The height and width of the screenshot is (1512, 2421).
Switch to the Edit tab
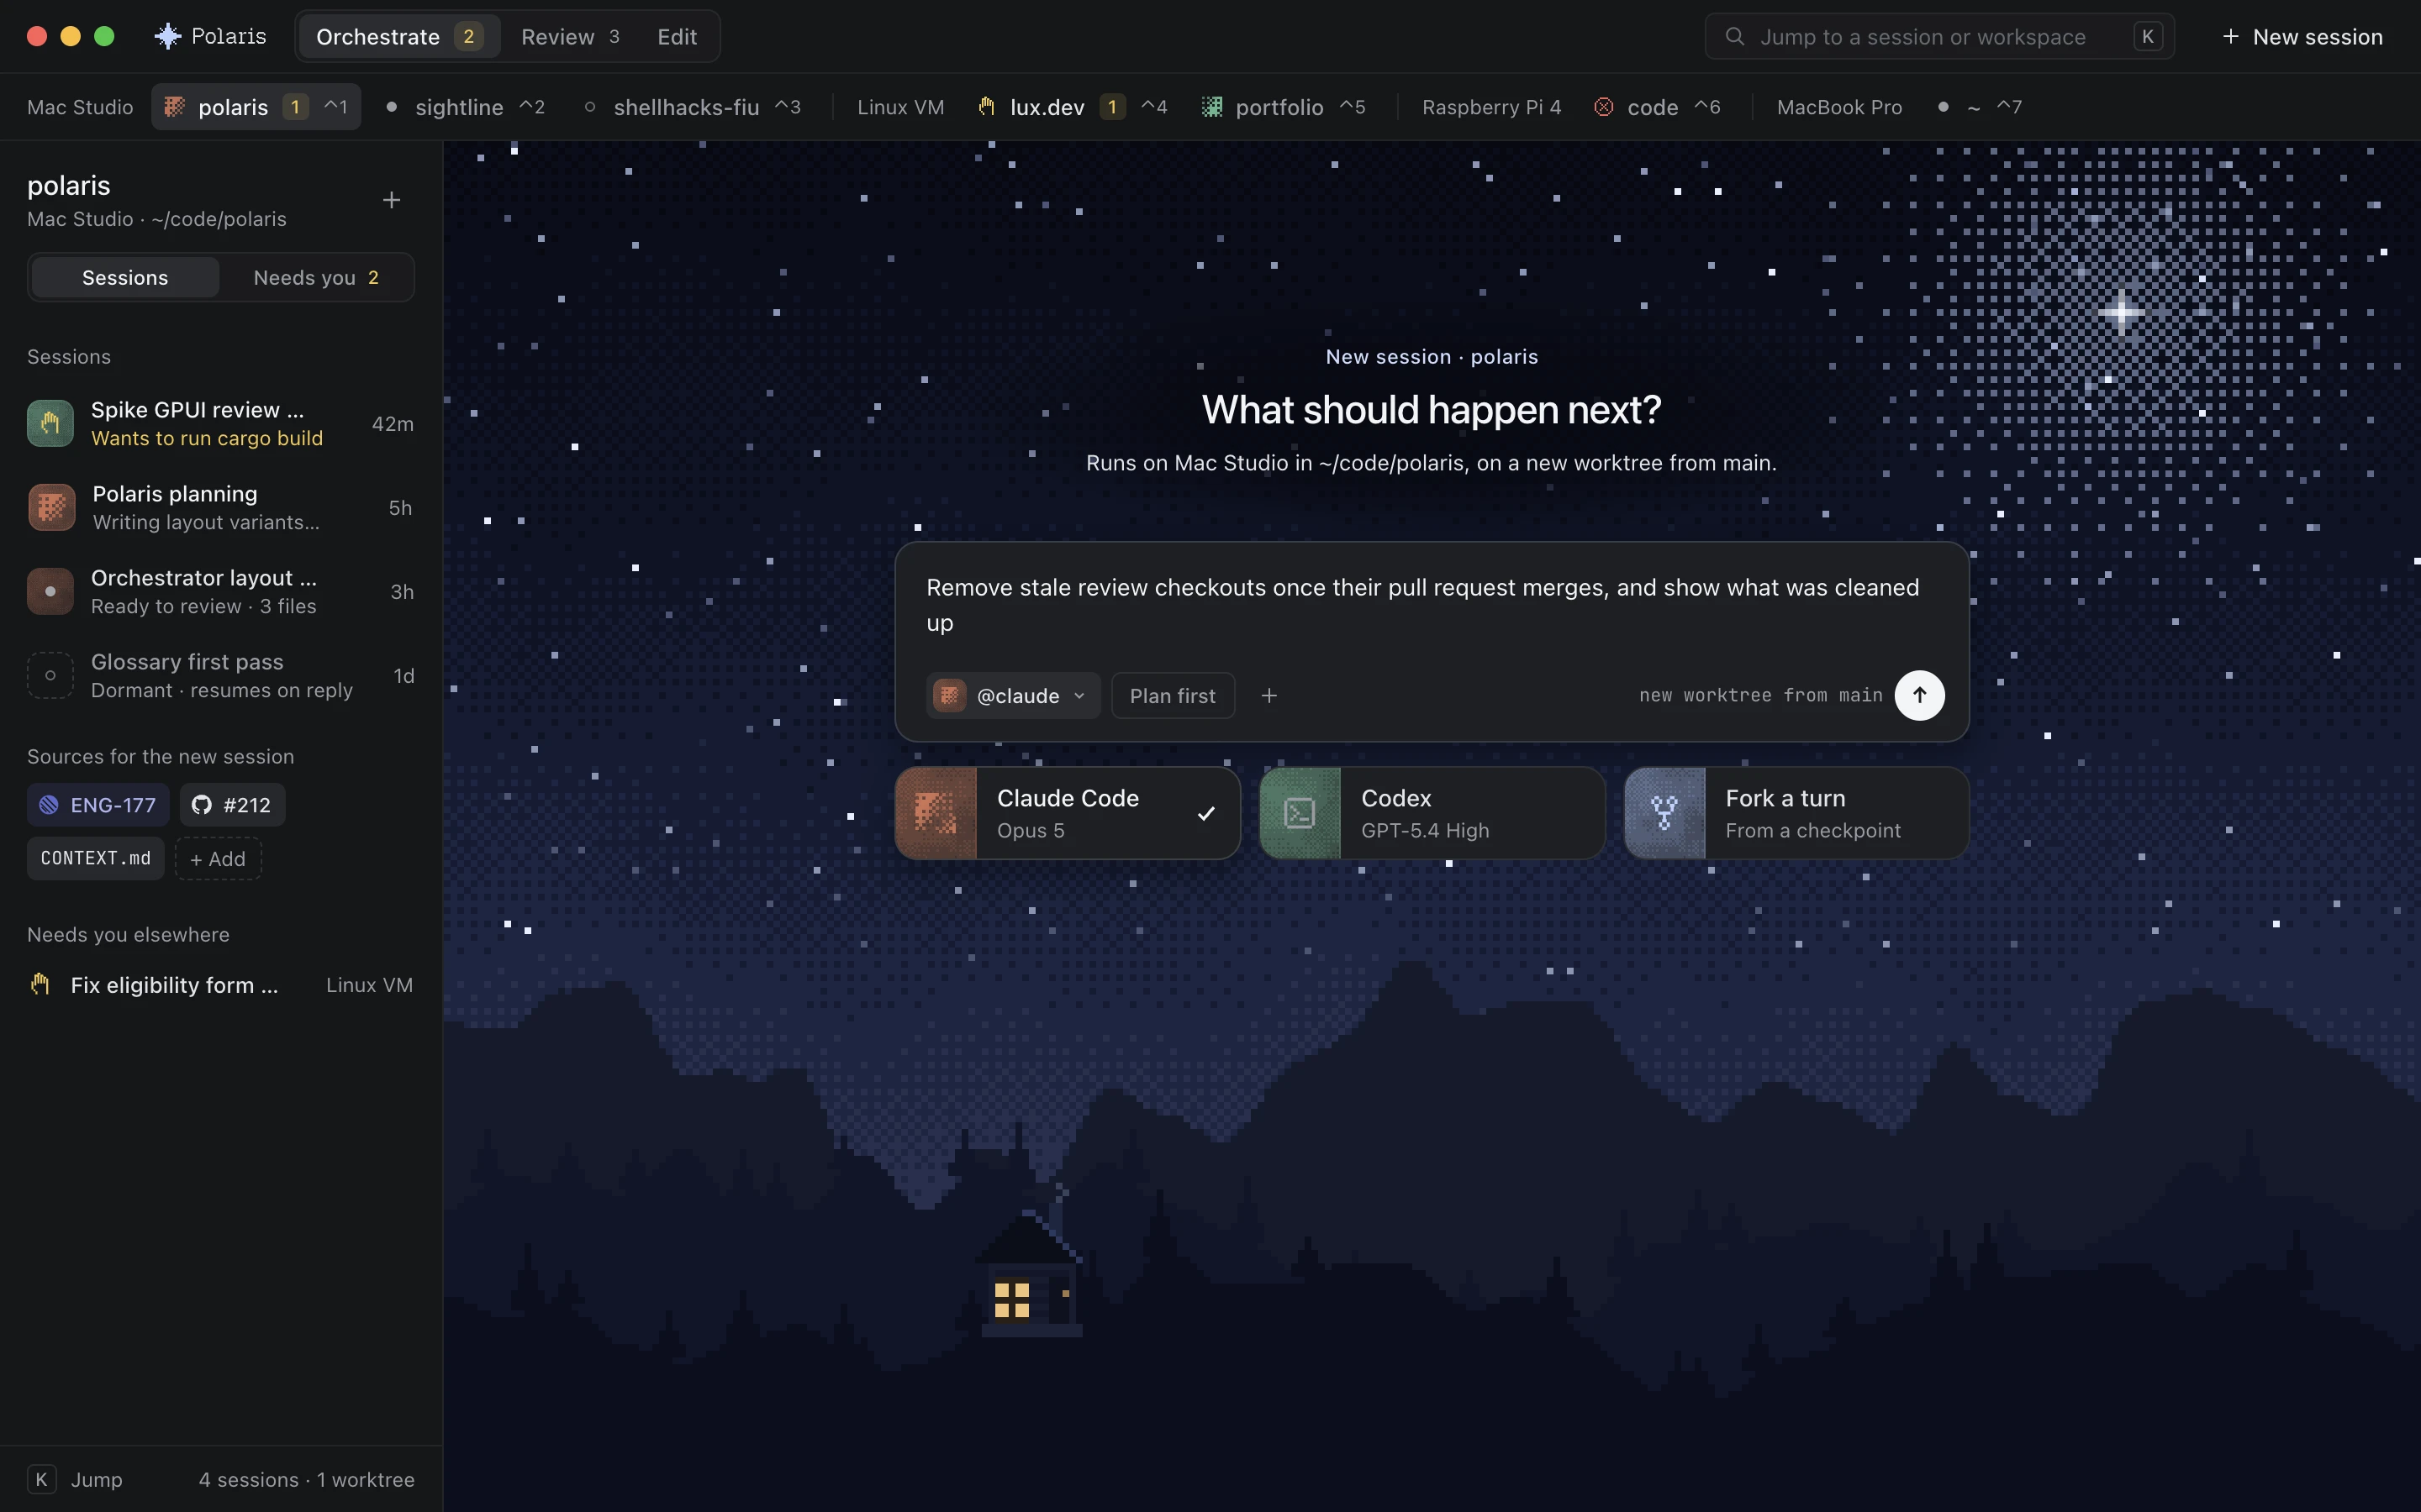coord(676,36)
